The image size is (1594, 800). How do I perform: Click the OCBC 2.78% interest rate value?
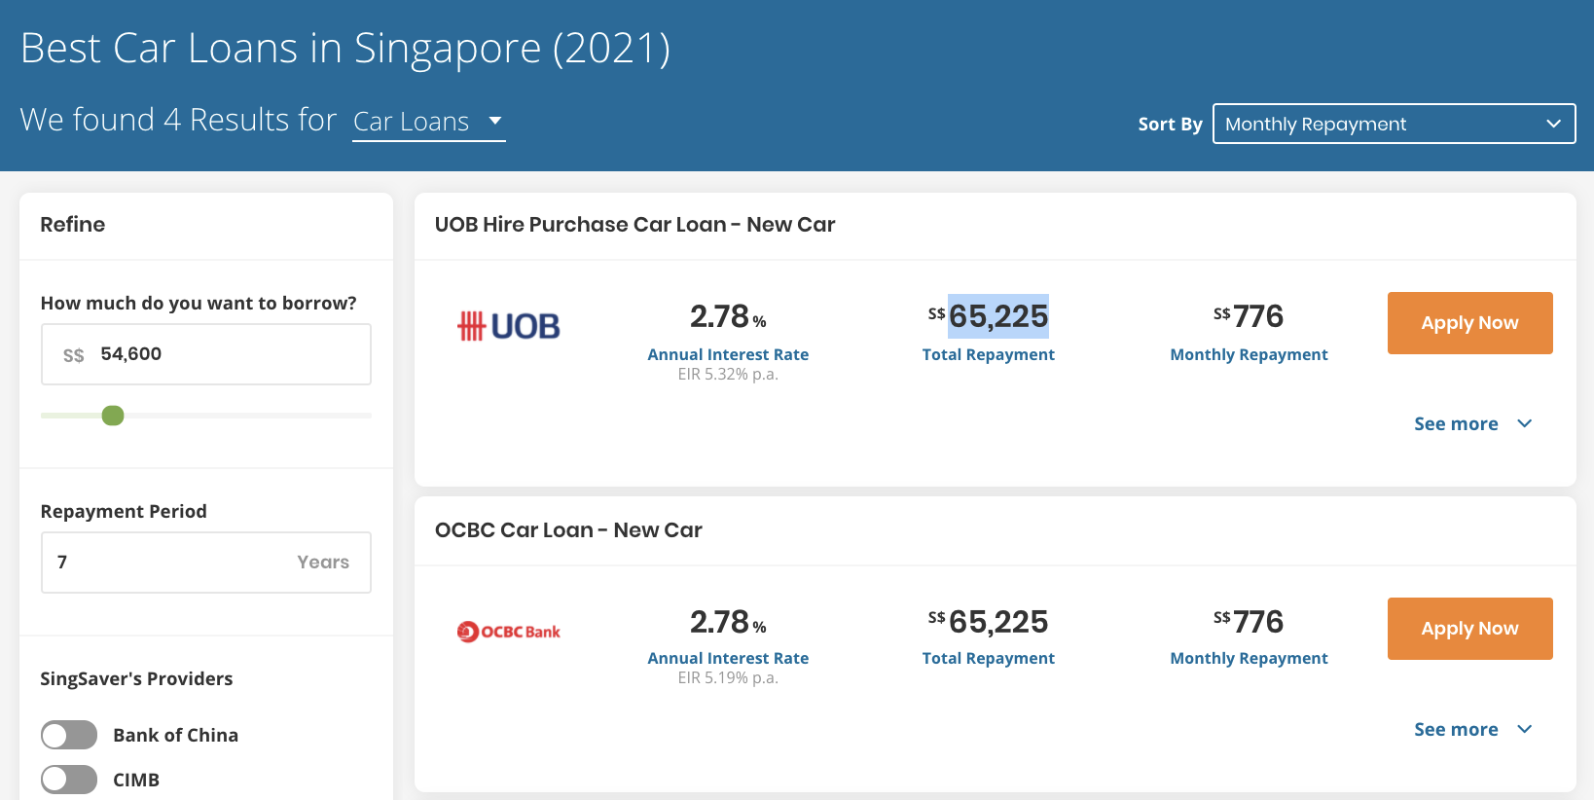click(728, 621)
